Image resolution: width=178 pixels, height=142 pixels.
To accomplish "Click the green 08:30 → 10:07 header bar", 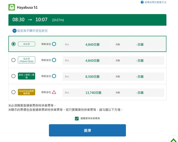I will (x=87, y=20).
